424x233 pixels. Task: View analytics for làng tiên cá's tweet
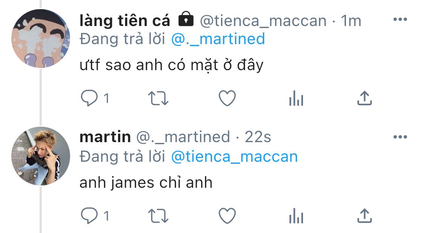tap(296, 99)
